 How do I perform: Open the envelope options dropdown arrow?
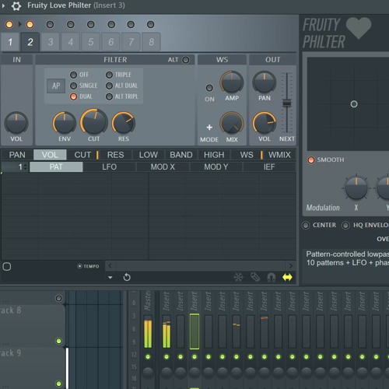tap(110, 278)
